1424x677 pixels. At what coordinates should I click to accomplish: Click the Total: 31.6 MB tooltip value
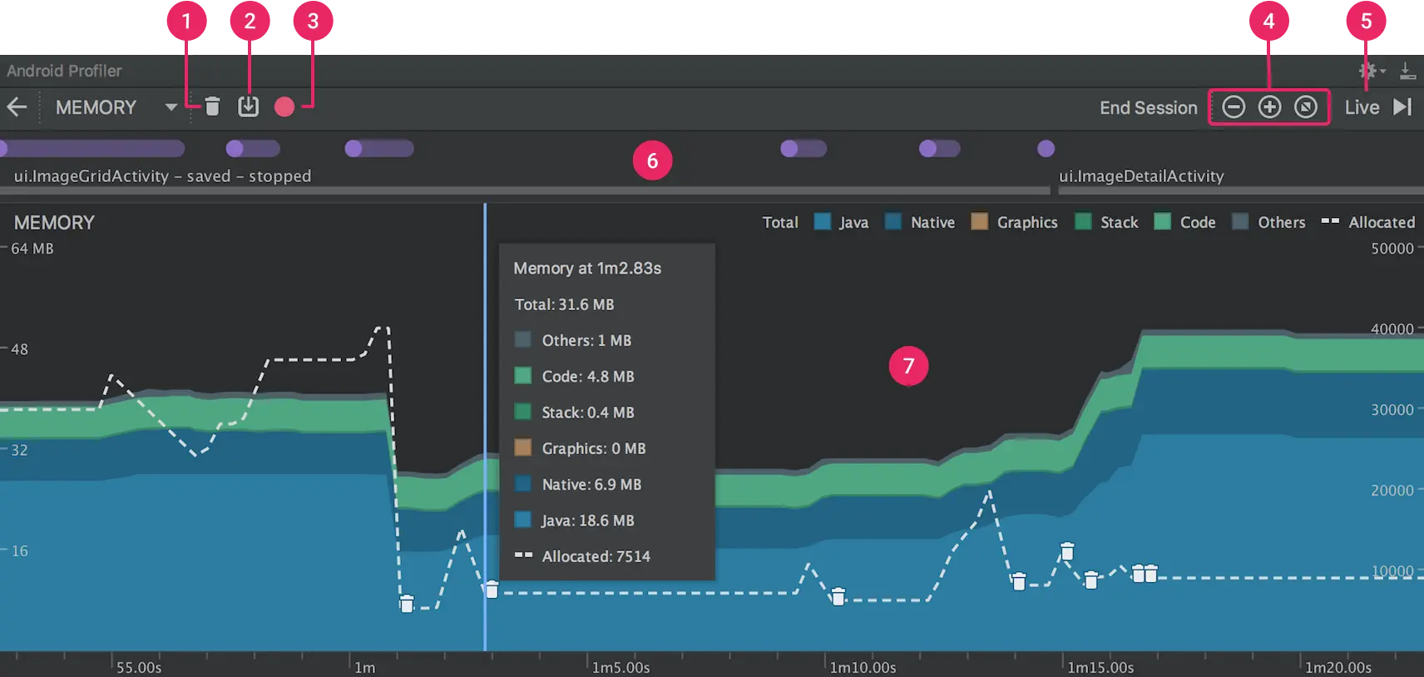coord(564,304)
